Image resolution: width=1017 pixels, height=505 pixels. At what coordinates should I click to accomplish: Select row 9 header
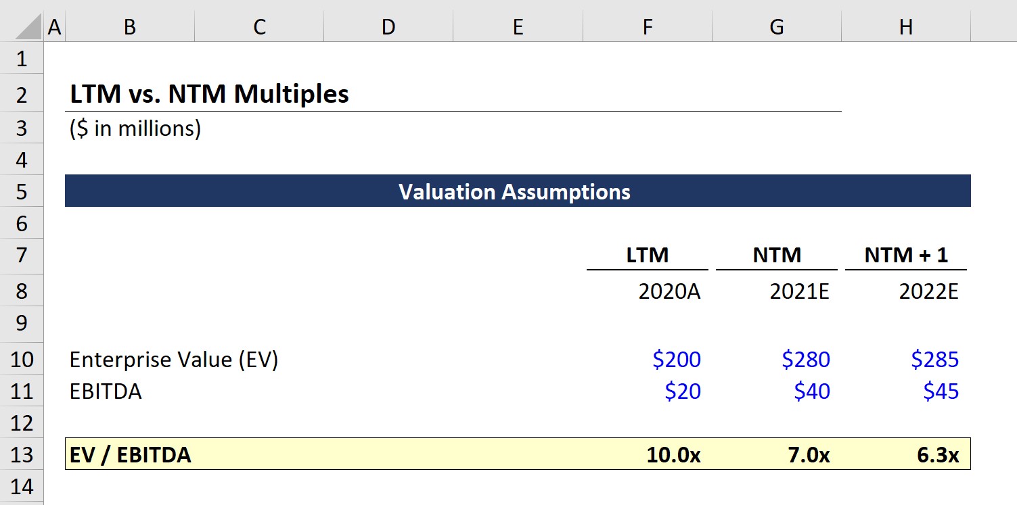click(x=22, y=323)
